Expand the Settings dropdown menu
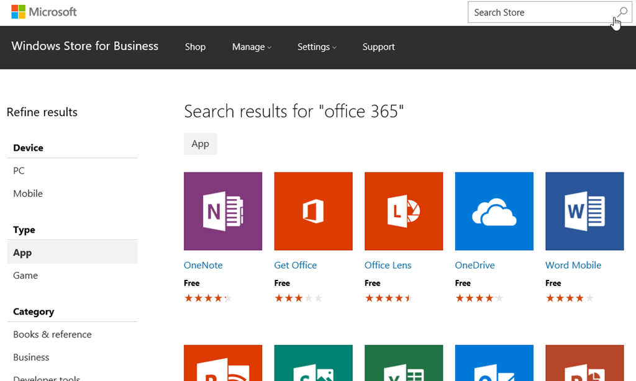The height and width of the screenshot is (381, 636). point(317,47)
